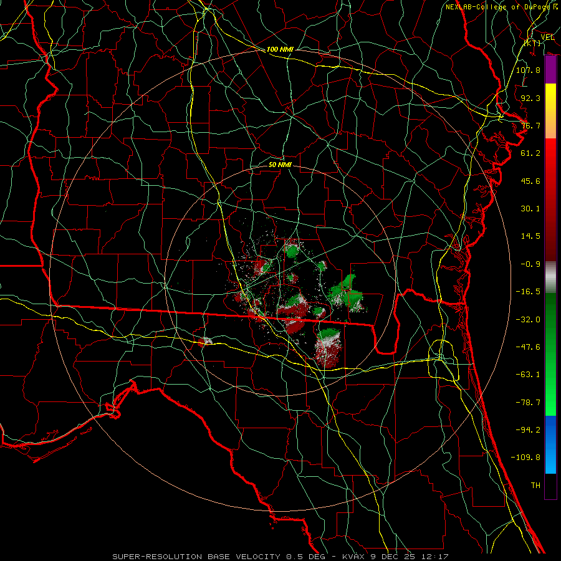Select the -78.7 legend value
561x561 pixels.
[x=528, y=403]
